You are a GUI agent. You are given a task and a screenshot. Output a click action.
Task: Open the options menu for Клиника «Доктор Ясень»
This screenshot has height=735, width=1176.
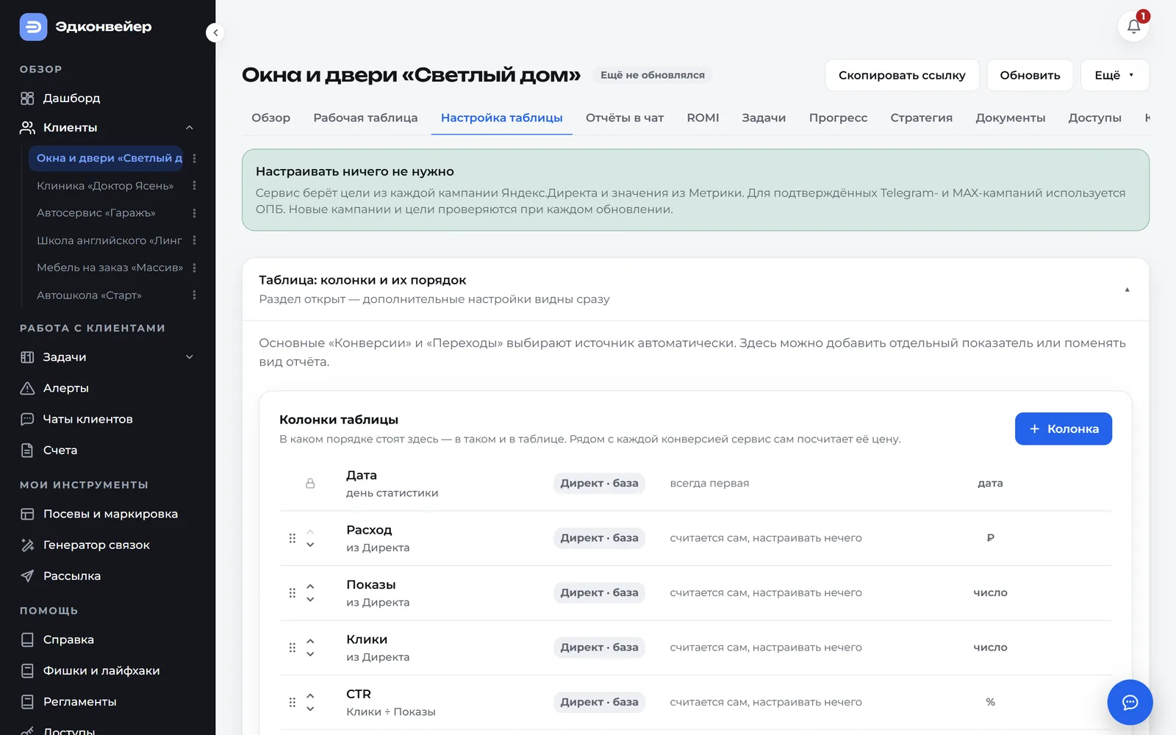[194, 186]
